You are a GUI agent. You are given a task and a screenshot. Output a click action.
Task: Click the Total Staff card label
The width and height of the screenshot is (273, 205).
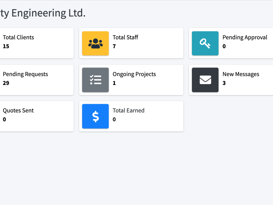(125, 37)
